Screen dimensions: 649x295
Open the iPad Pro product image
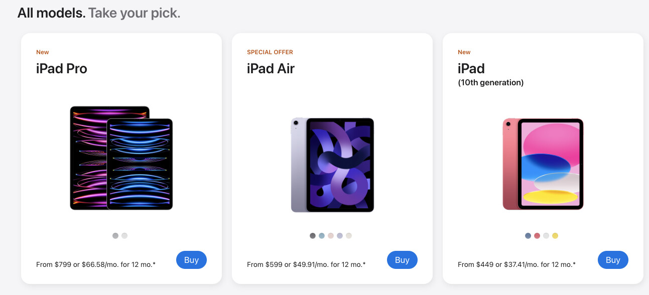click(x=121, y=158)
